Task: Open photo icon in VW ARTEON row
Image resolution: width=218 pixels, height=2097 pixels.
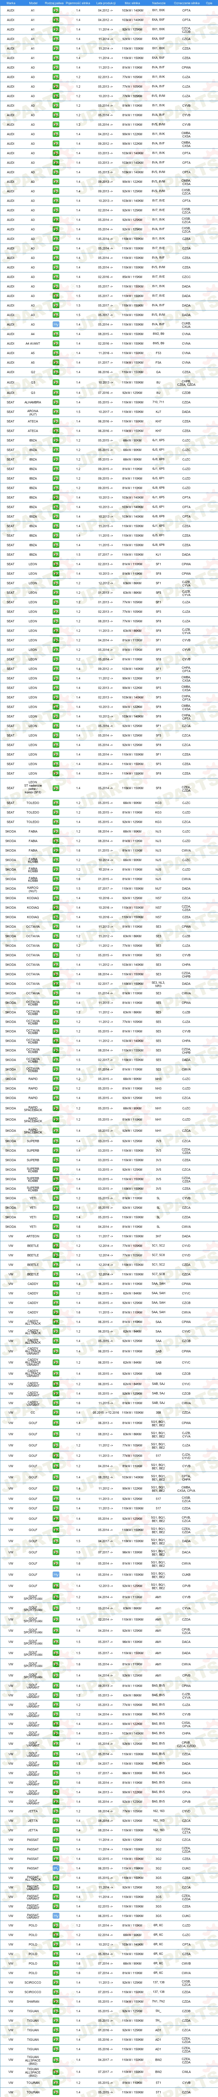Action: click(56, 1236)
